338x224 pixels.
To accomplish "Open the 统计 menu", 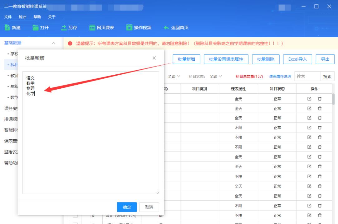I will [x=22, y=17].
